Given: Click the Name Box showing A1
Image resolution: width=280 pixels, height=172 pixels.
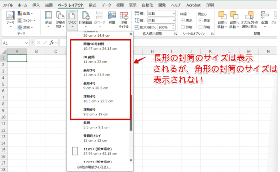Looking at the screenshot, I should point(13,43).
